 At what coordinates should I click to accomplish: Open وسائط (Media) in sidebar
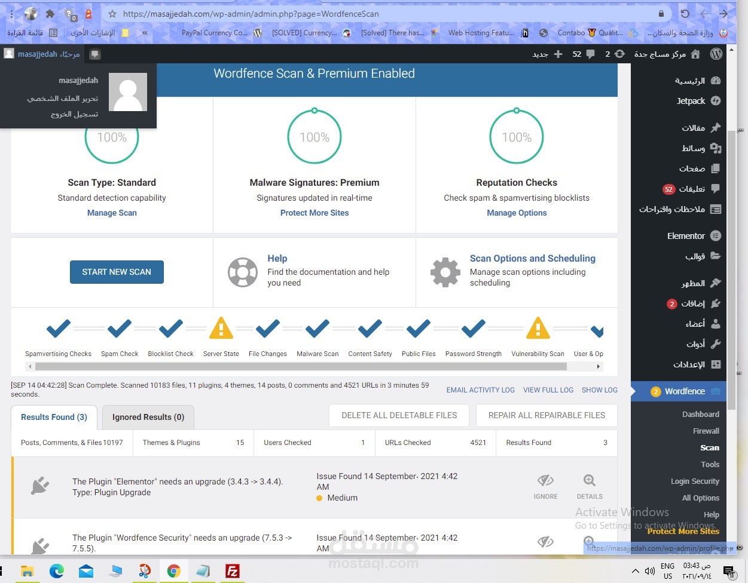pos(701,148)
